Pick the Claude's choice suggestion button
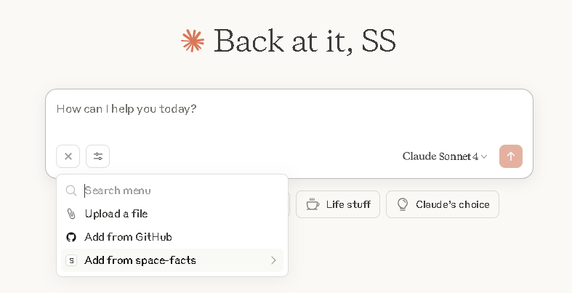Image resolution: width=572 pixels, height=293 pixels. tap(443, 204)
